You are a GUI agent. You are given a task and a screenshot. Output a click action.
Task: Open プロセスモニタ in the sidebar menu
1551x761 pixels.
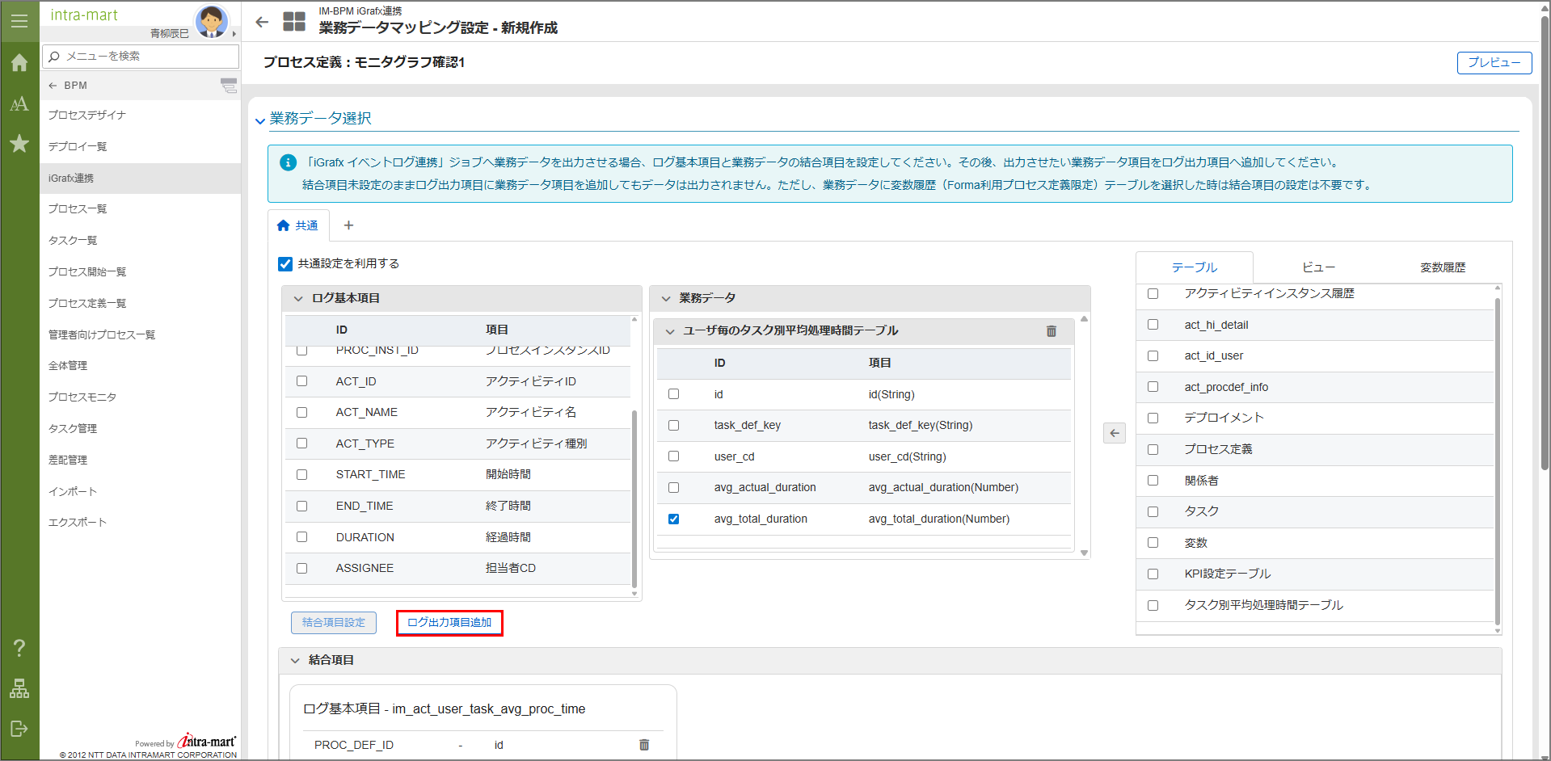point(82,397)
